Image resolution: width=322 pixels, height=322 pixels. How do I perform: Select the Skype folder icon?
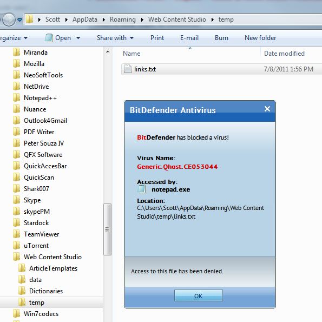[x=16, y=200]
